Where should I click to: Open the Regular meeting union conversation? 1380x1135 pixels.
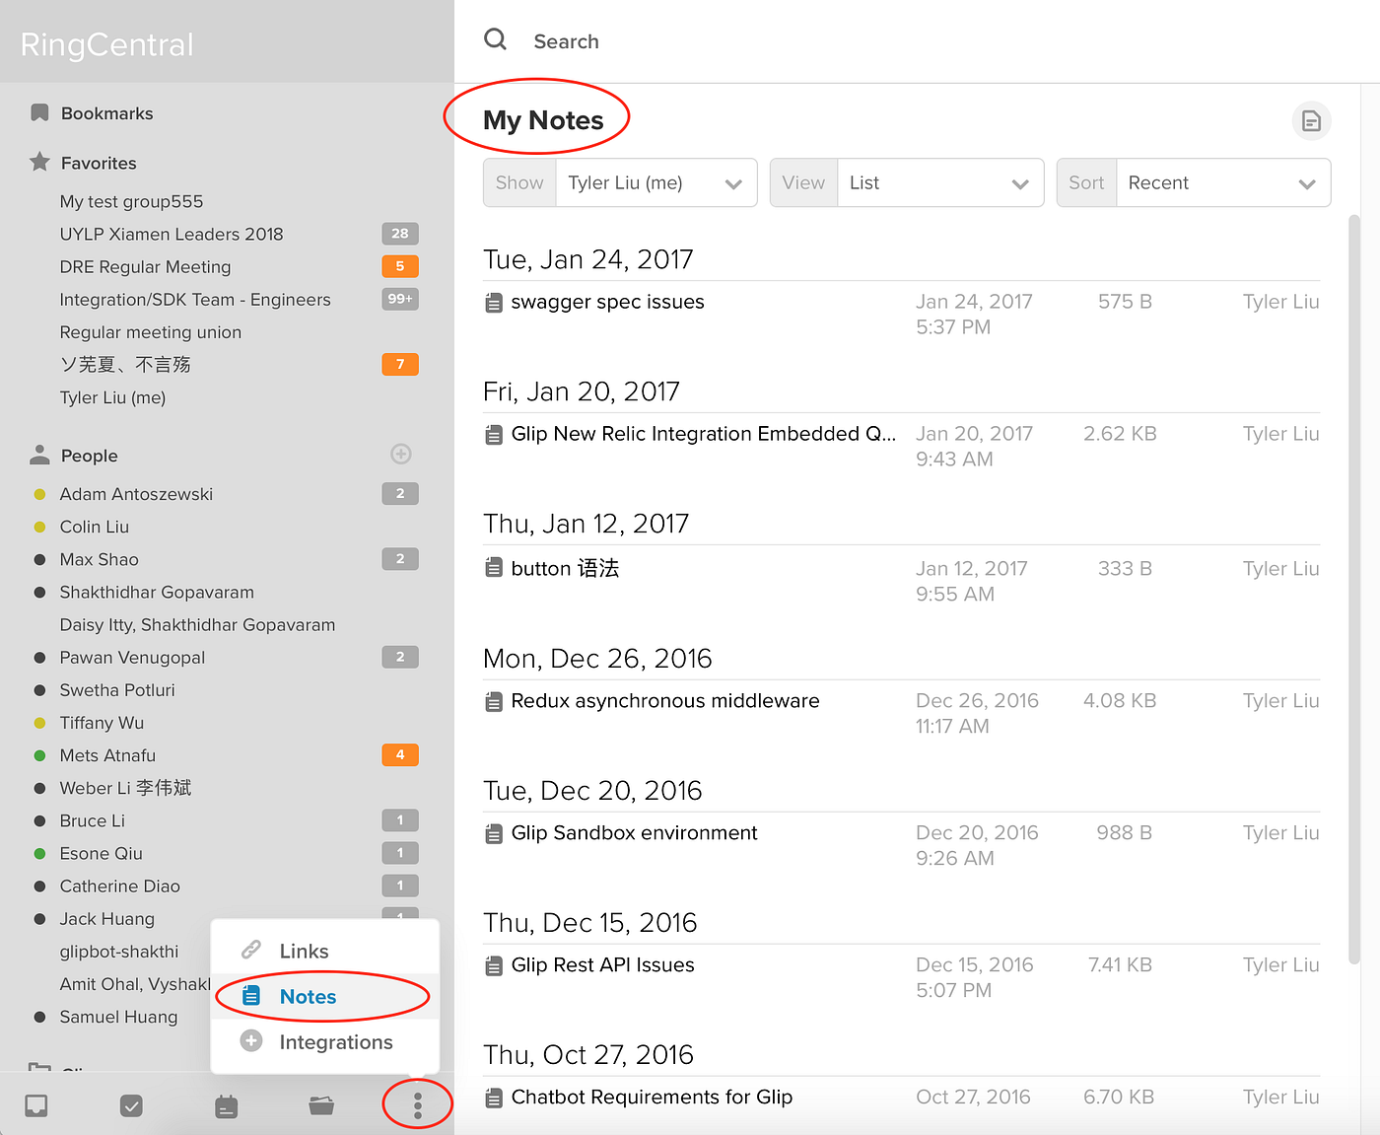(x=151, y=332)
